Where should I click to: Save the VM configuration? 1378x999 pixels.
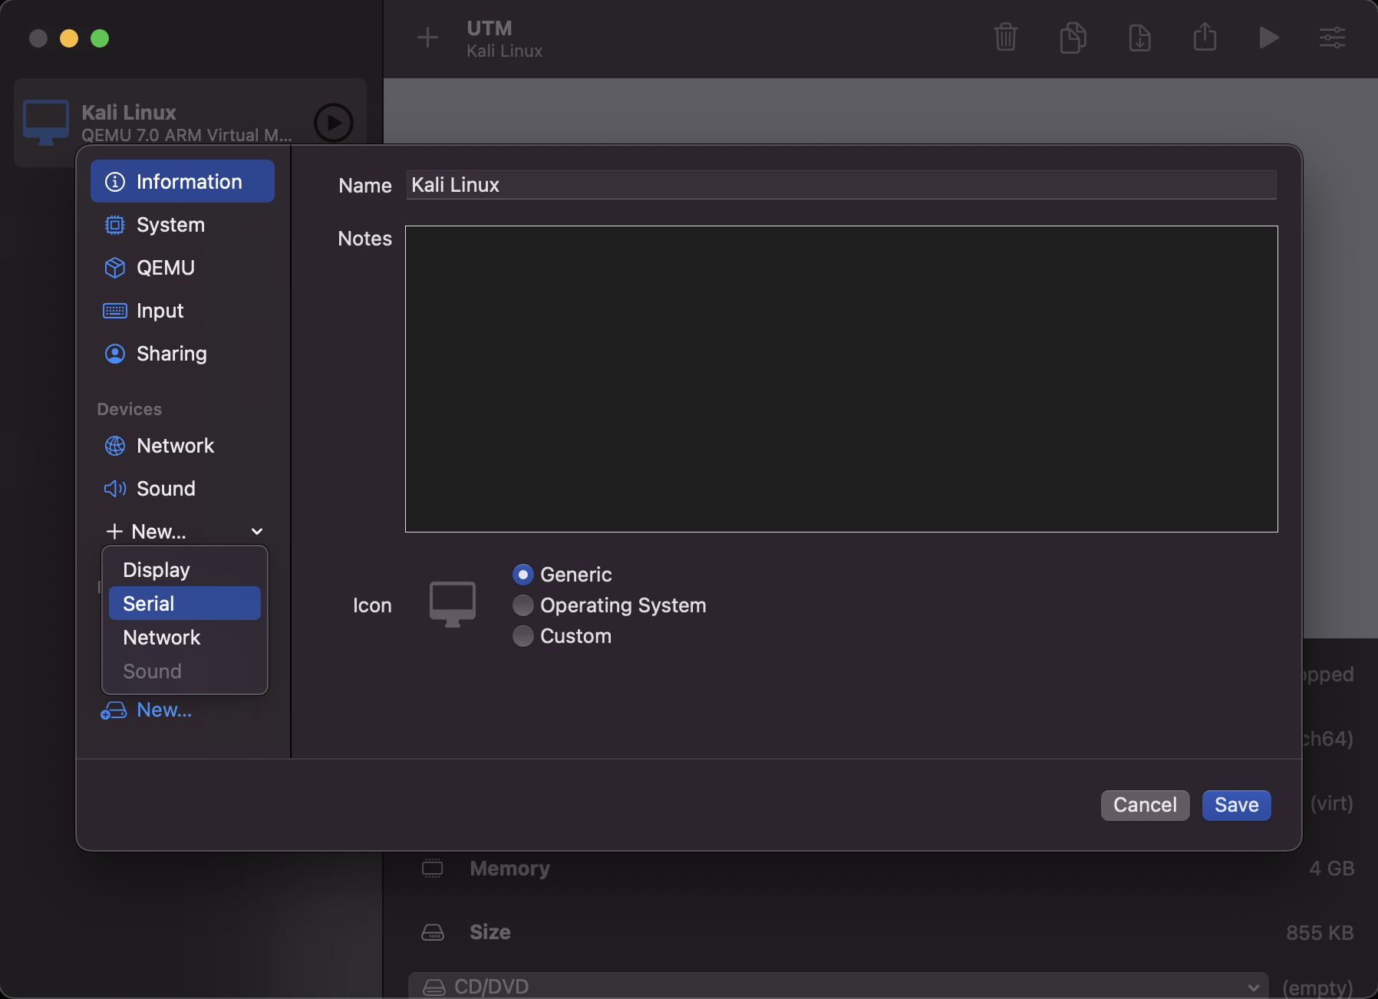[x=1235, y=805]
